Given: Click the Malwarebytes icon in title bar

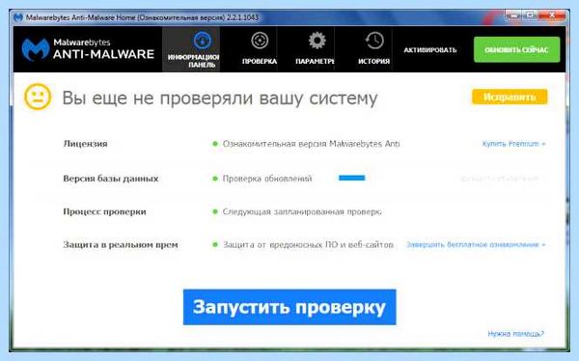Looking at the screenshot, I should [x=17, y=17].
